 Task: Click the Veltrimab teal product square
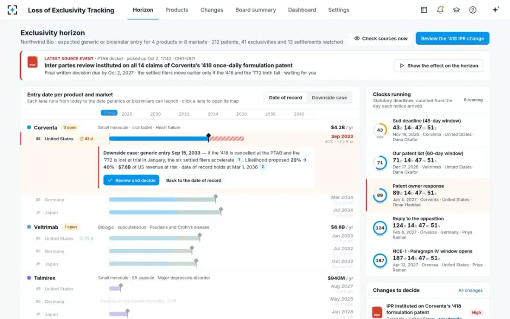click(29, 227)
